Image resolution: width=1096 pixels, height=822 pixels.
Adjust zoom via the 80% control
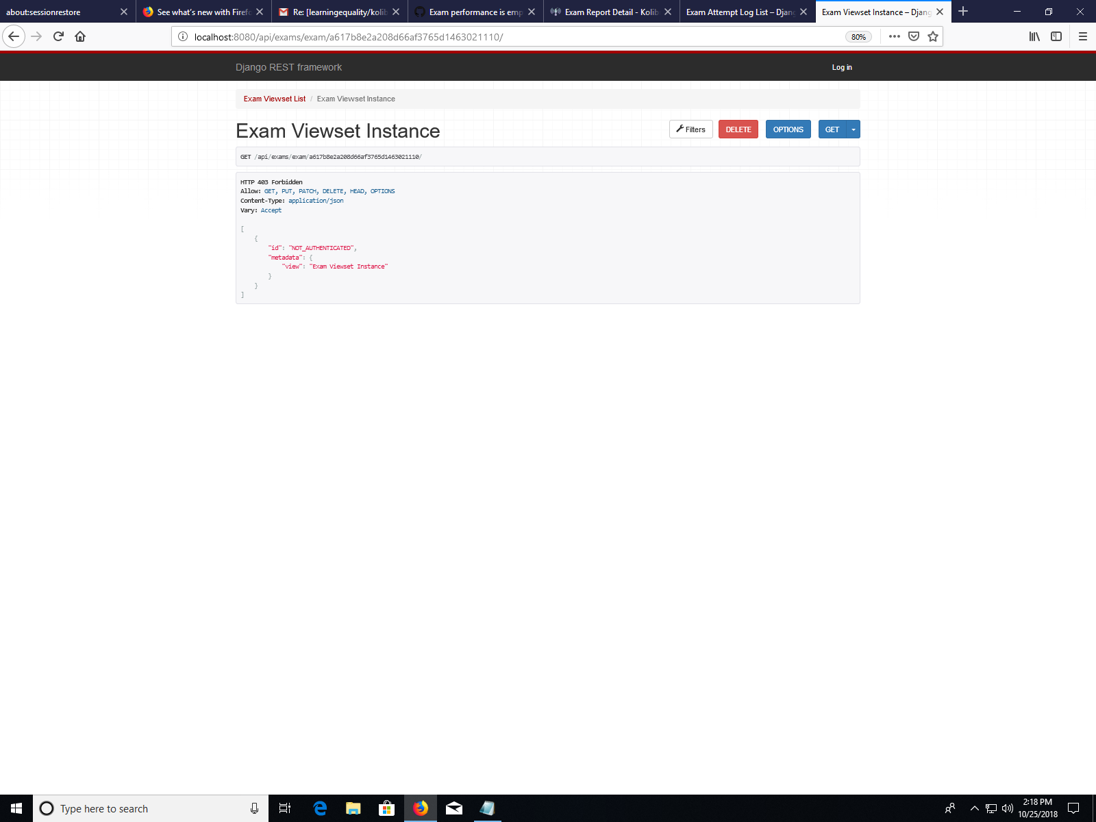pyautogui.click(x=858, y=36)
